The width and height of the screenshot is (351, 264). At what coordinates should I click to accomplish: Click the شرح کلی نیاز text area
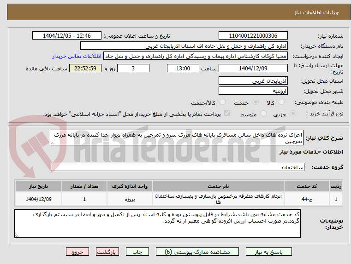(x=177, y=138)
